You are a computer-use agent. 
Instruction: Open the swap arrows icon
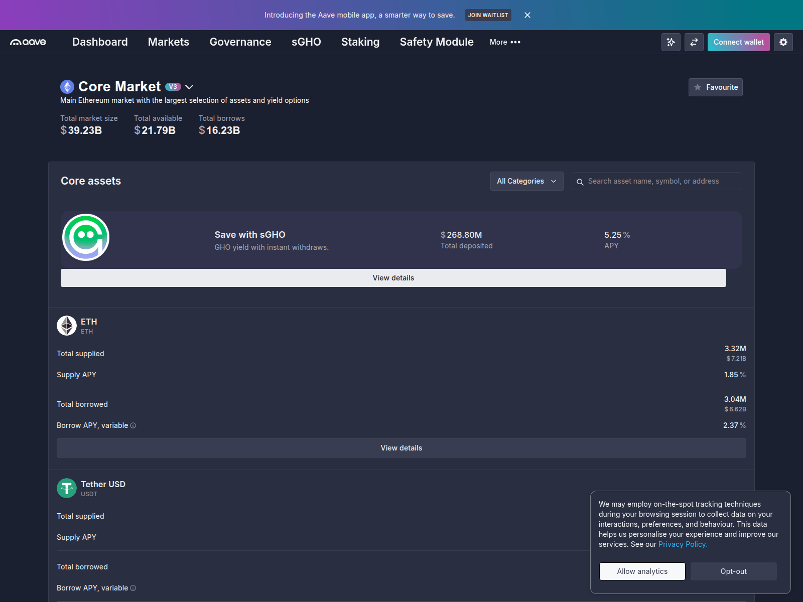tap(694, 42)
